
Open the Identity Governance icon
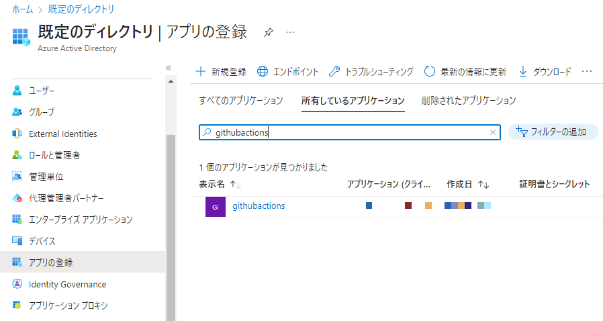(x=17, y=283)
